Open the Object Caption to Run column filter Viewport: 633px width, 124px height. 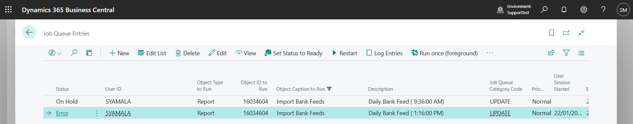coord(329,89)
